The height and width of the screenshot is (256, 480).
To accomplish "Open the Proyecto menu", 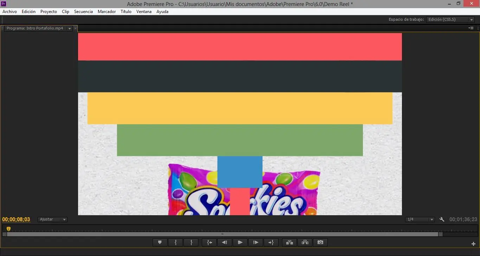I will [x=49, y=12].
